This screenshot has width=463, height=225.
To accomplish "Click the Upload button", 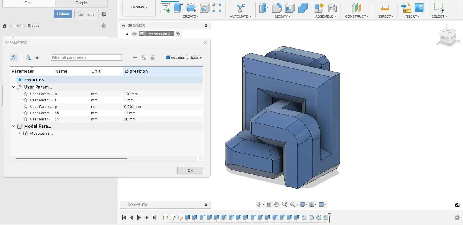I will point(63,14).
